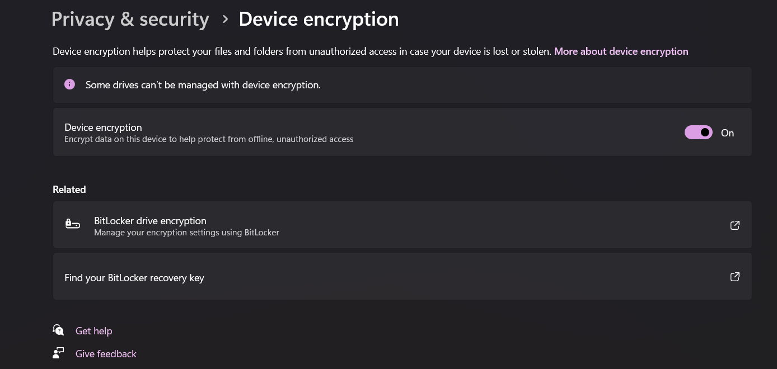The image size is (777, 369).
Task: Click the breadcrumb chevron arrow separator
Action: click(x=225, y=19)
